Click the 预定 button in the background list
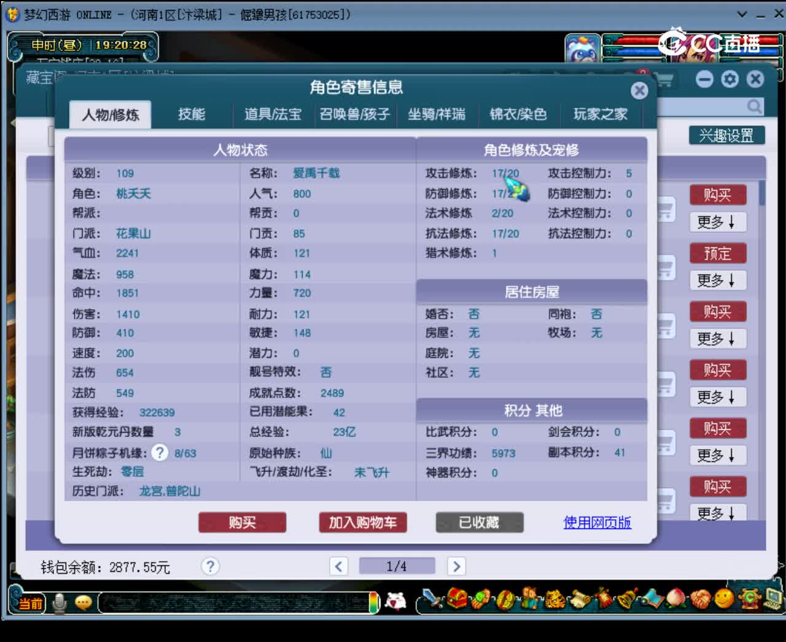This screenshot has height=642, width=786. [717, 253]
